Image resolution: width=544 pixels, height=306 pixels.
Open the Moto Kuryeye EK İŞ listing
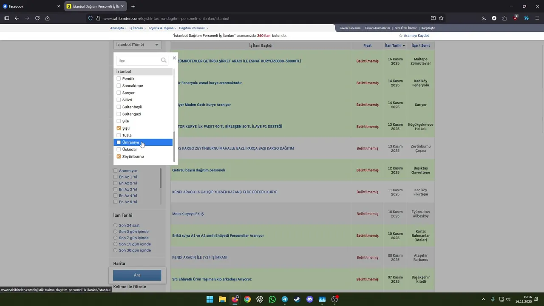coord(188,214)
